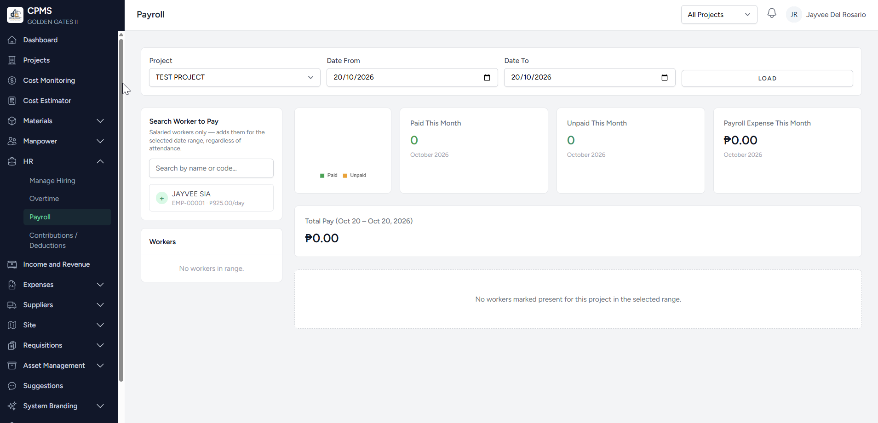Open the Overtime page
Viewport: 878px width, 423px height.
click(x=44, y=199)
